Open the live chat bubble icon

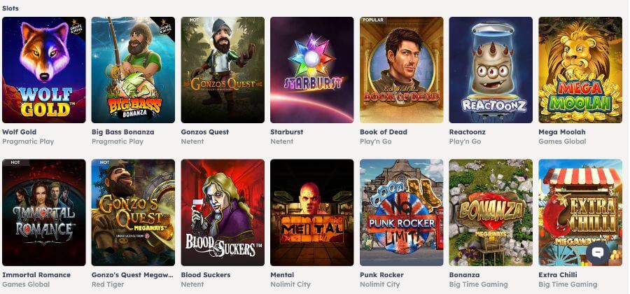click(x=598, y=252)
